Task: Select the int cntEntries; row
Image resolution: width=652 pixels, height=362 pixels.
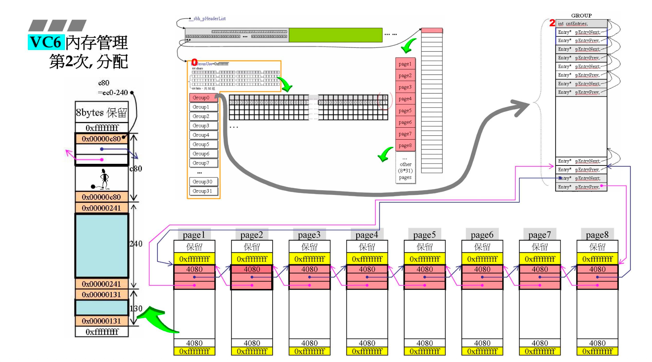Action: pos(581,24)
